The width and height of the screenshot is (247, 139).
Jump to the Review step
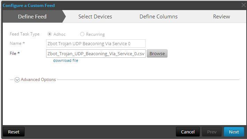coord(221,16)
